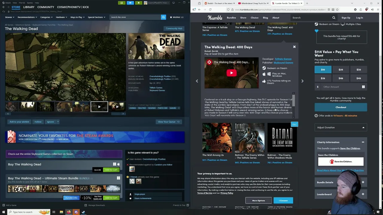Select the $30 payment tier
The image size is (383, 215).
coord(358,70)
